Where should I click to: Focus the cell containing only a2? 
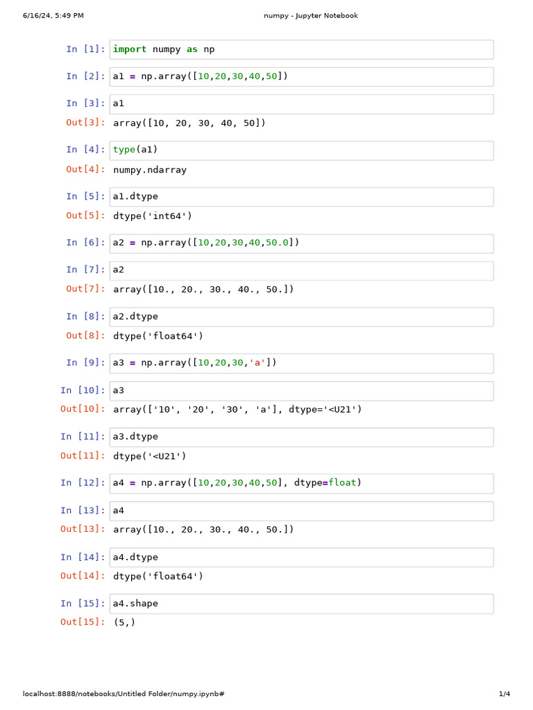point(301,270)
